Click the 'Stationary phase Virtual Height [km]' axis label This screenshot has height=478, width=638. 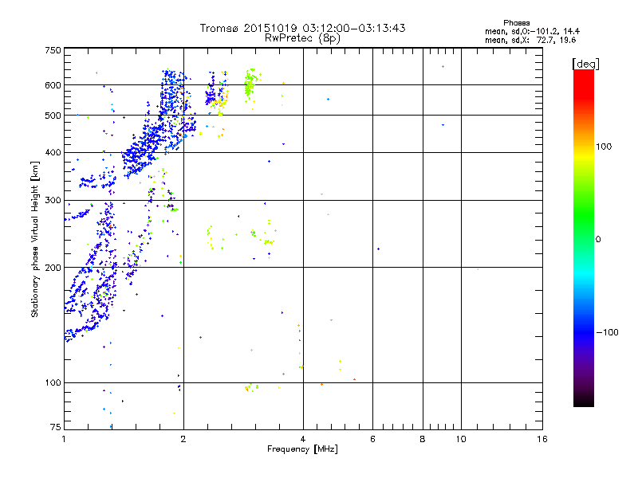[35, 239]
